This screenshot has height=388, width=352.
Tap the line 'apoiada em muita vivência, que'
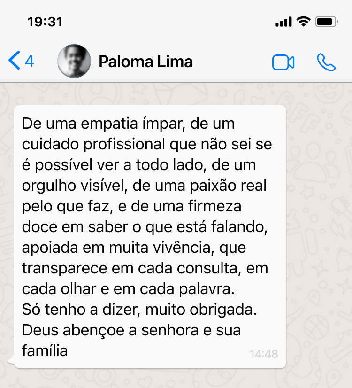[x=134, y=248]
